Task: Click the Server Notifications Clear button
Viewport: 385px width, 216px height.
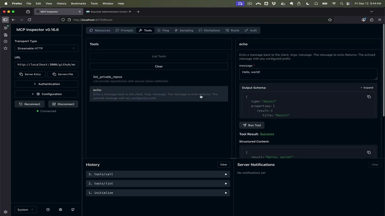Action: tap(375, 164)
